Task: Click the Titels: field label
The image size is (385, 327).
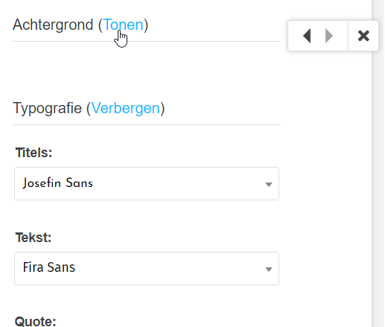Action: pyautogui.click(x=34, y=153)
